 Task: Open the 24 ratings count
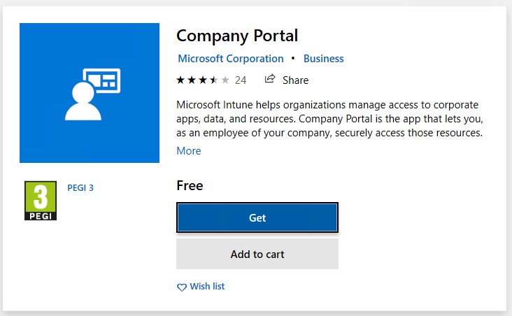coord(241,80)
